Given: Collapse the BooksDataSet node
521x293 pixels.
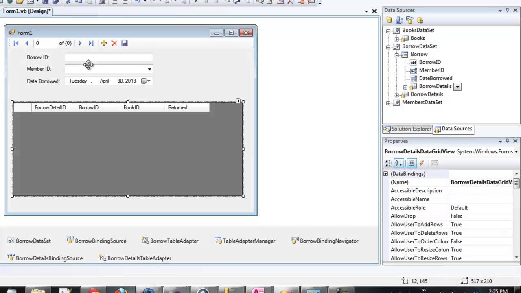Looking at the screenshot, I should (388, 31).
